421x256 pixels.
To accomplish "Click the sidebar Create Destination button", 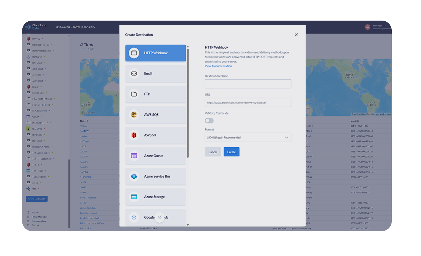I will click(x=37, y=199).
